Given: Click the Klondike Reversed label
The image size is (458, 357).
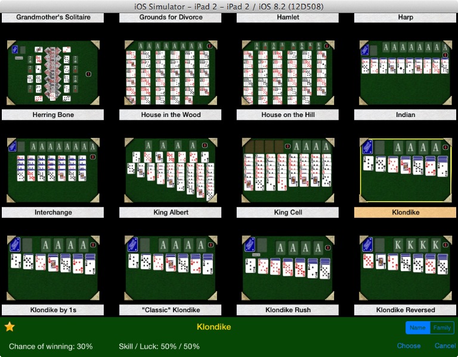Looking at the screenshot, I should (406, 310).
